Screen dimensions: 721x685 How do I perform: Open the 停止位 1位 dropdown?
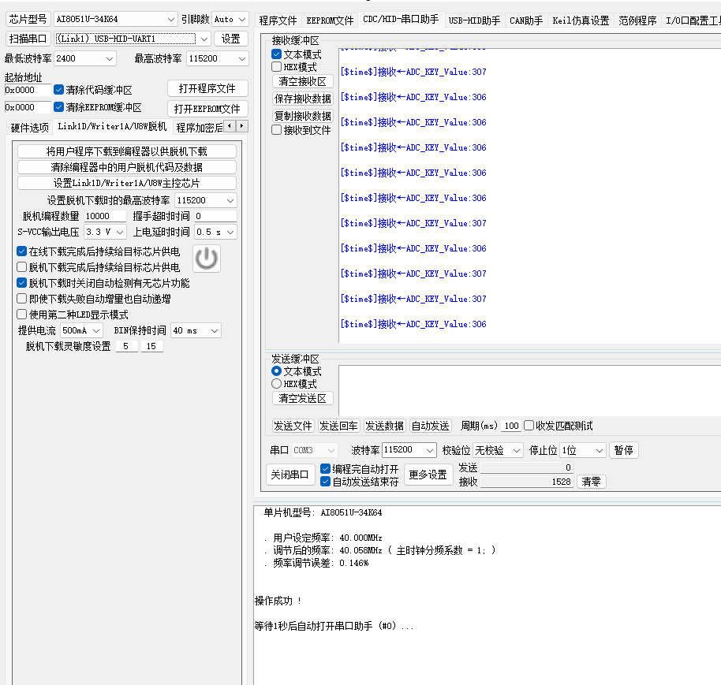tap(583, 450)
